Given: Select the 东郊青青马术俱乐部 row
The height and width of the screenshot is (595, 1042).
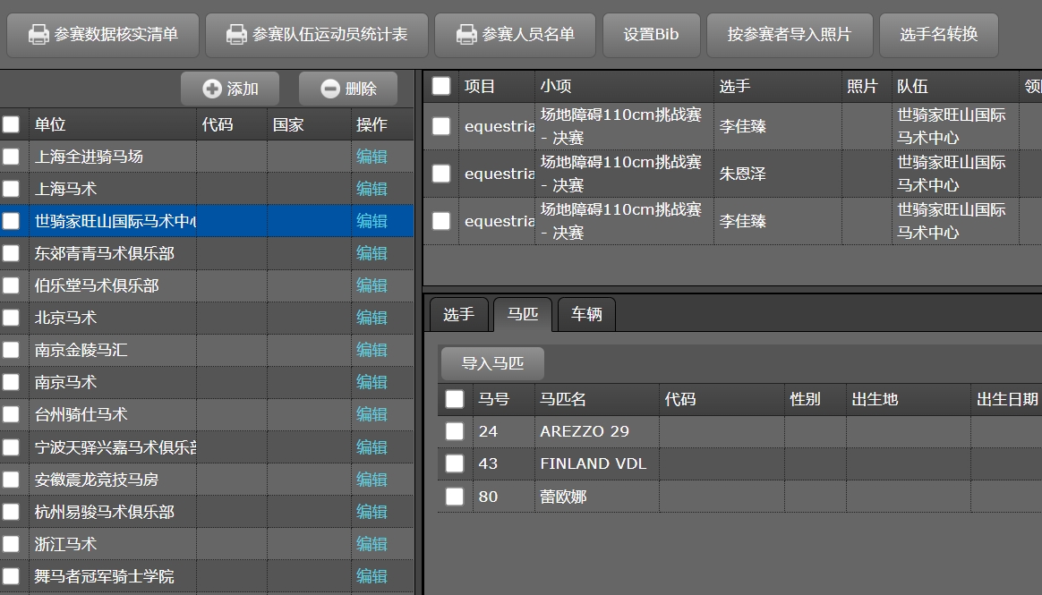Looking at the screenshot, I should [x=105, y=253].
